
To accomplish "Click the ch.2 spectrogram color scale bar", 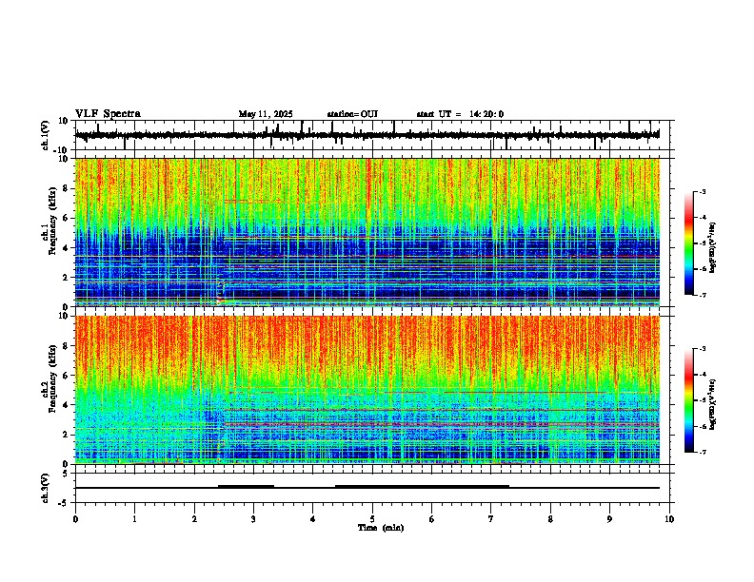I will 688,400.
